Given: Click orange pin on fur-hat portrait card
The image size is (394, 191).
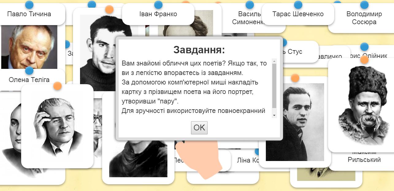Looking at the screenshot, I should (364, 59).
